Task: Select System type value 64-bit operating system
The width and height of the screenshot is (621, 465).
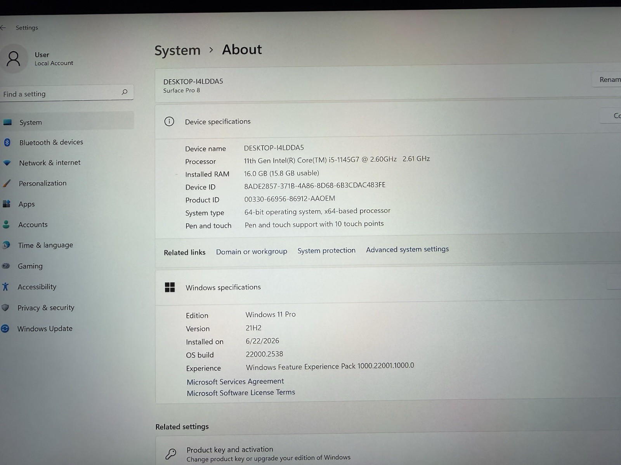Action: [x=317, y=211]
